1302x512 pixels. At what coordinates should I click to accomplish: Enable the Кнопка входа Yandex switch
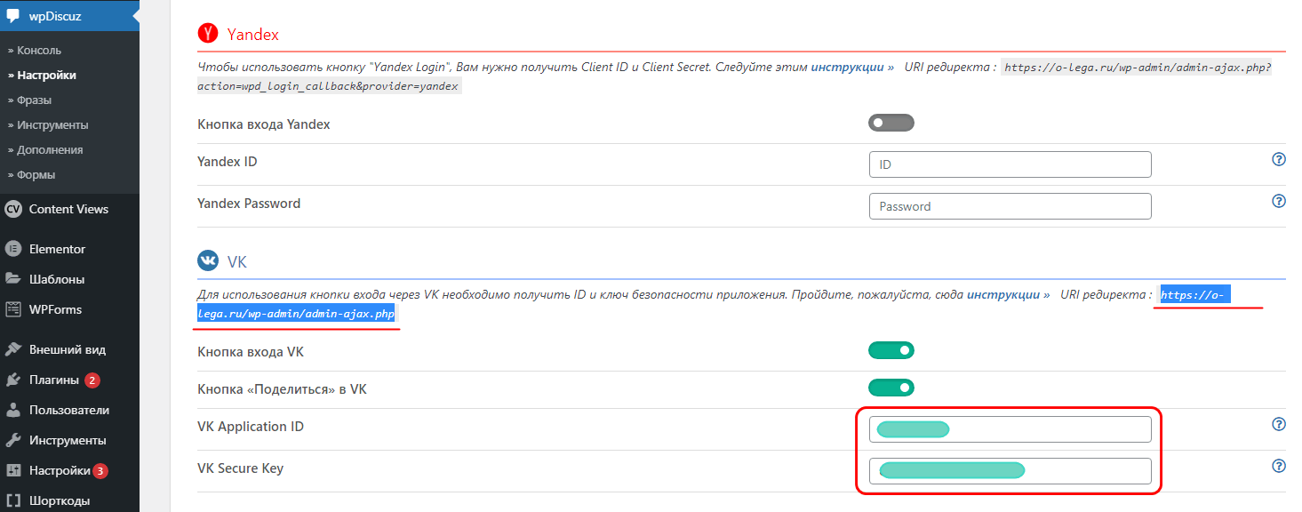point(891,124)
